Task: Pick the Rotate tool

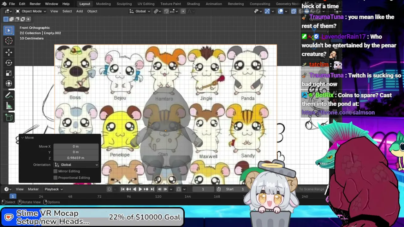Action: point(9,63)
